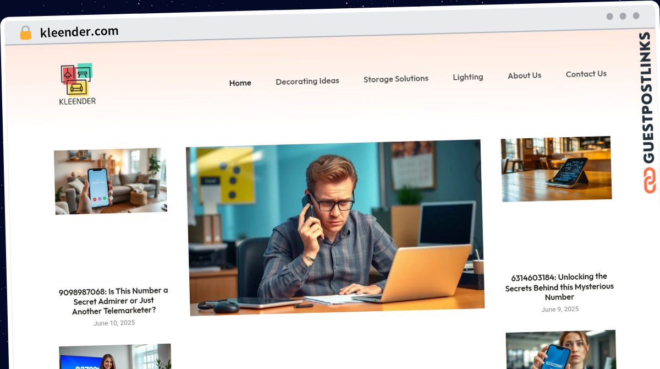Open bottom-right thumbnail of woman holding phone
The image size is (660, 369).
click(561, 350)
